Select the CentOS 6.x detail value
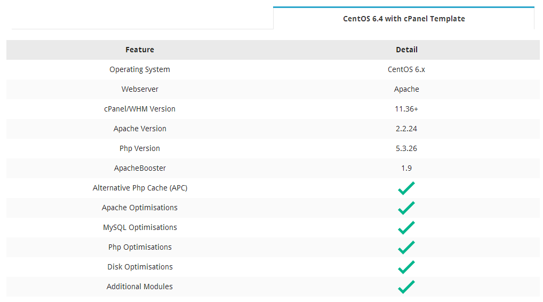The height and width of the screenshot is (302, 543). click(x=406, y=69)
